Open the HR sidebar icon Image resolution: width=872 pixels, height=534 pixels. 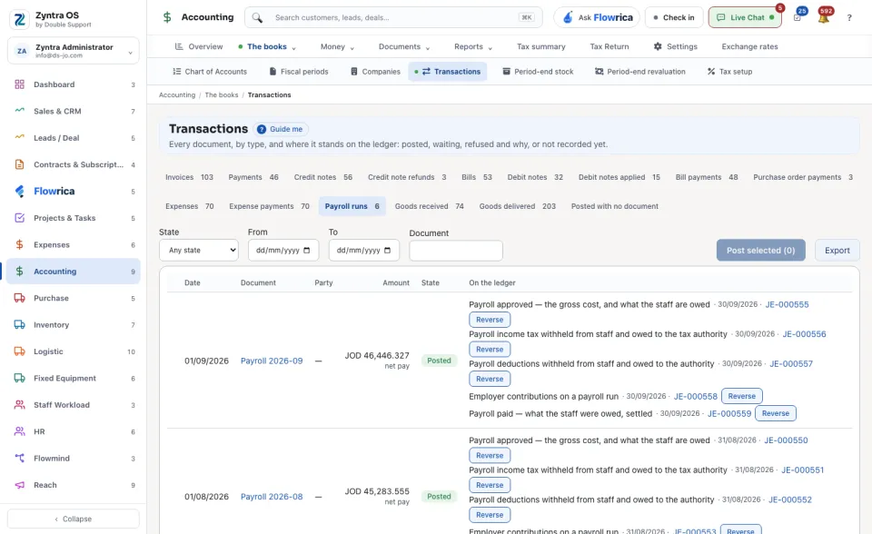tap(19, 431)
